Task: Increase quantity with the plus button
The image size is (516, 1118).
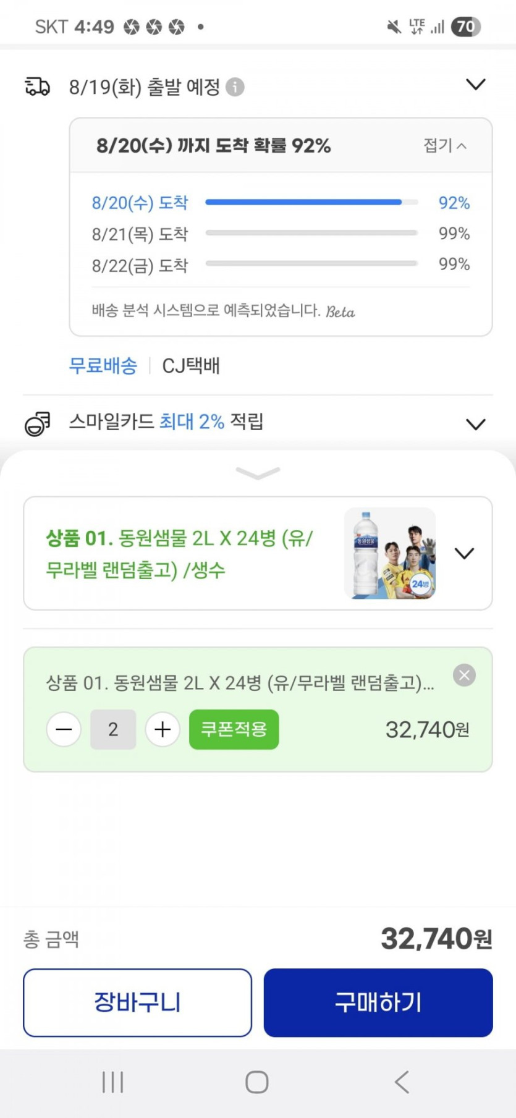Action: (x=163, y=730)
